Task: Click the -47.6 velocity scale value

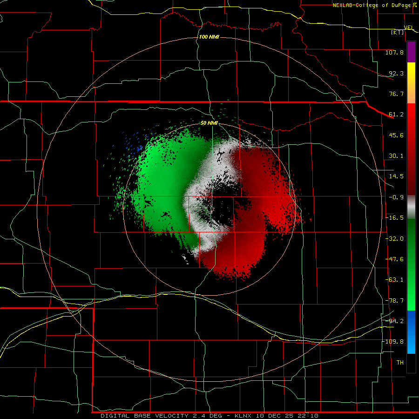Action: (394, 259)
